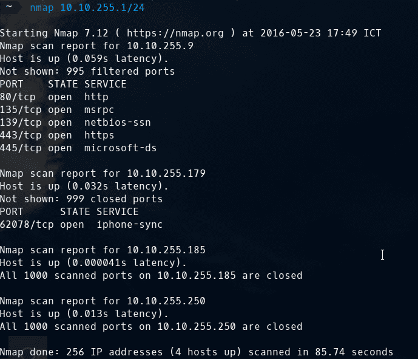Click the scan report for 10.10.255.185
This screenshot has width=418, height=359.
(x=103, y=250)
